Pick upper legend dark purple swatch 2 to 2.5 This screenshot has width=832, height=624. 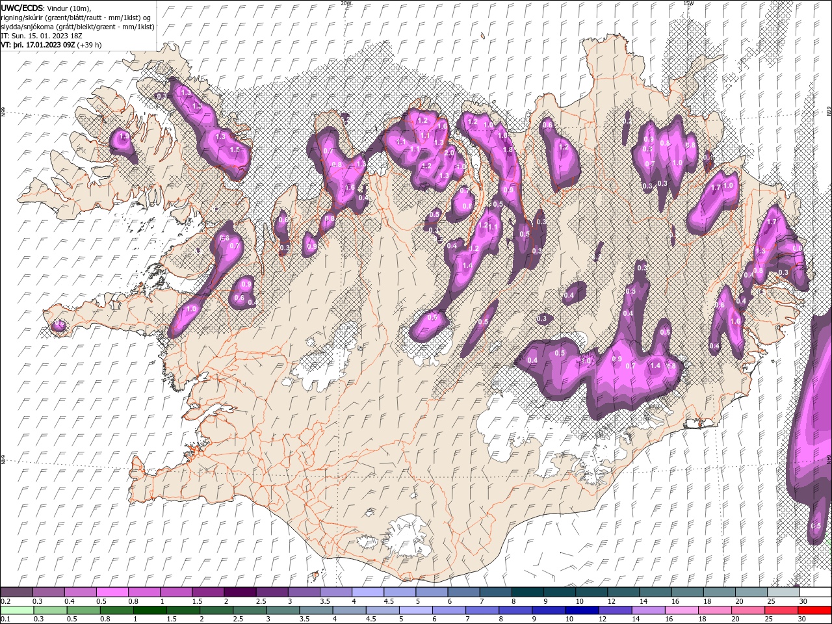[x=240, y=591]
